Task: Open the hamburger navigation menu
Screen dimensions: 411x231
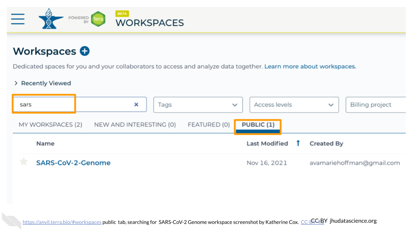Action: pyautogui.click(x=18, y=19)
